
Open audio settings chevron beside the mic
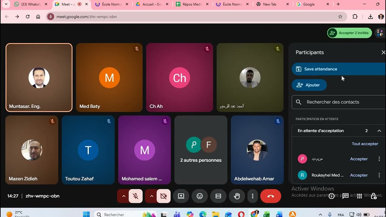(123, 196)
